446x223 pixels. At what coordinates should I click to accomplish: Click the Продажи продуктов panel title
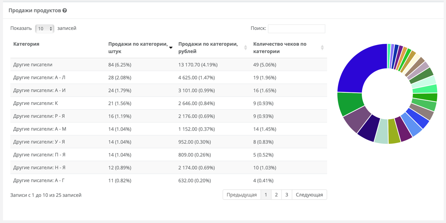(35, 11)
